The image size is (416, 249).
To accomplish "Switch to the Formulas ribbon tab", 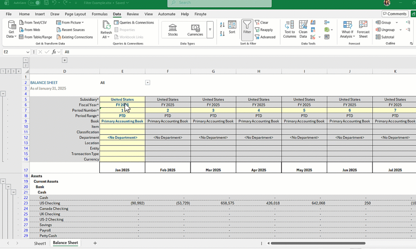I will coord(100,14).
